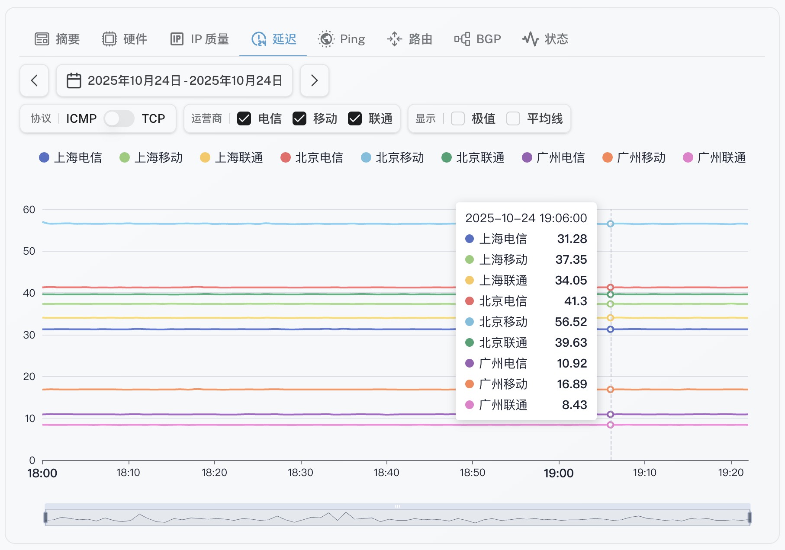
Task: Uncheck the 电信 carrier checkbox
Action: (x=244, y=118)
